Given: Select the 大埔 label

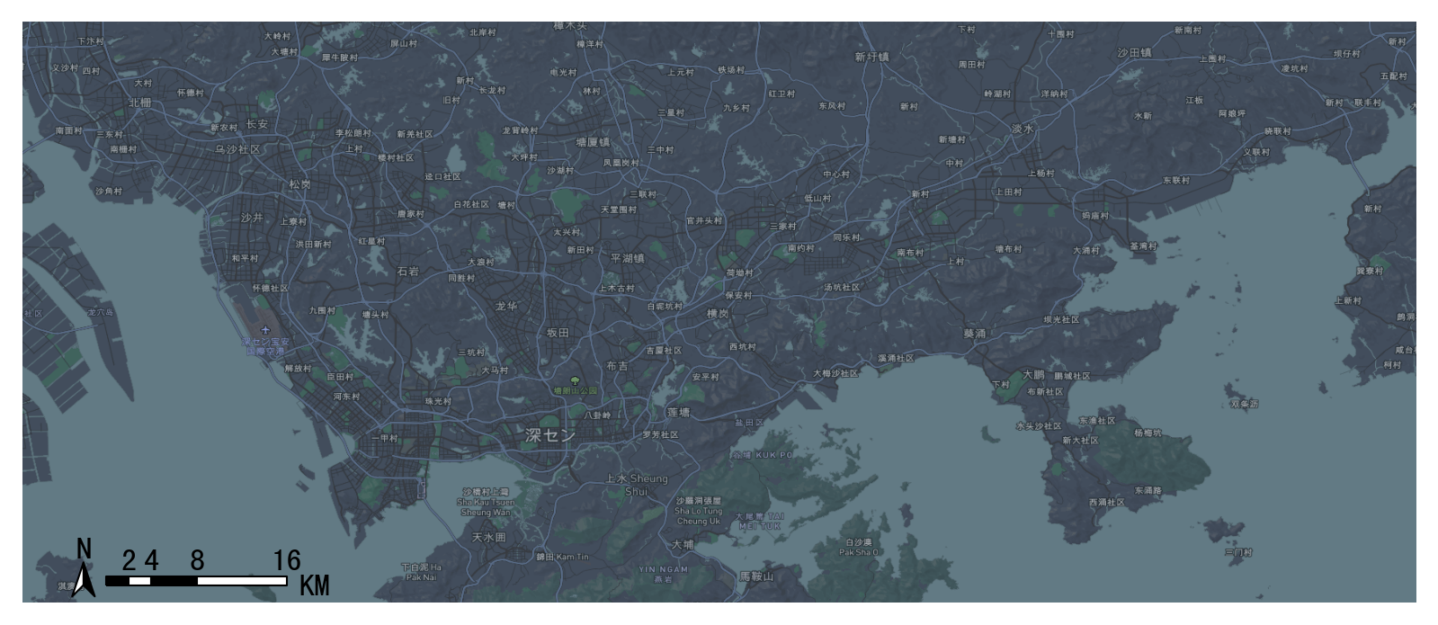Looking at the screenshot, I should [x=683, y=544].
